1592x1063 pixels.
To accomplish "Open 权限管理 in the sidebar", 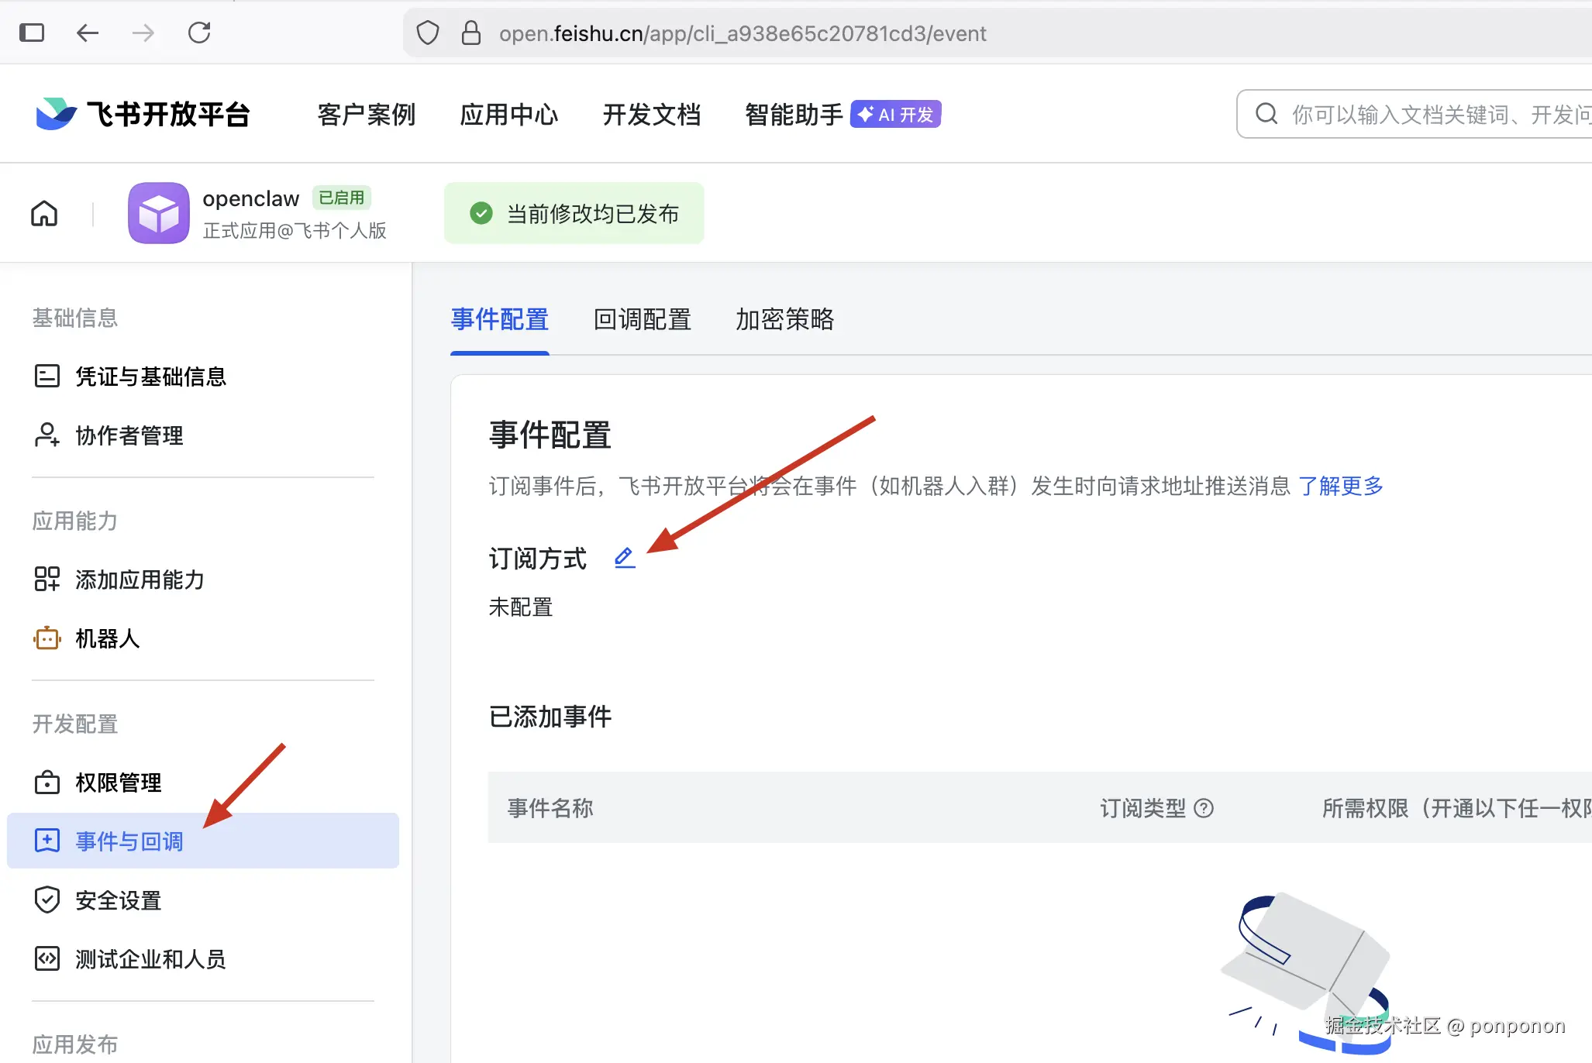I will pos(118,783).
